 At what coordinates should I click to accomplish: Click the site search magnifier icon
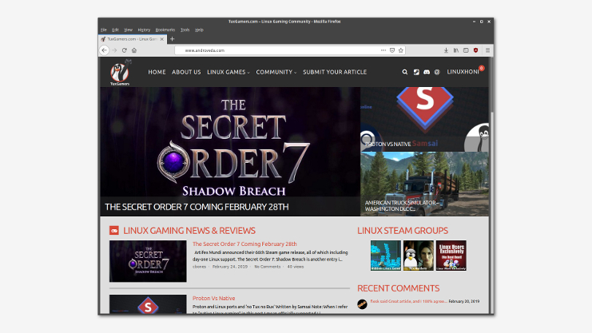pos(405,72)
